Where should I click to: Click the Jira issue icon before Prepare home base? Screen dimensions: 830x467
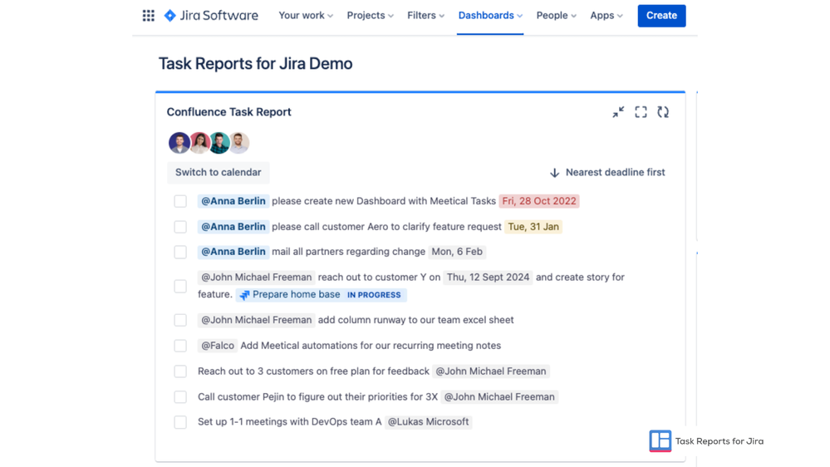[x=244, y=295]
